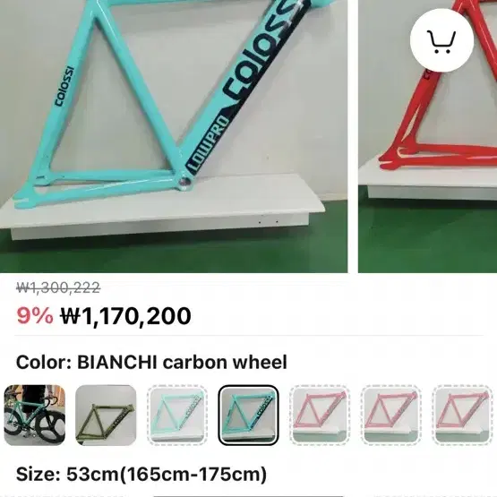The width and height of the screenshot is (497, 497).
Task: Tap the LOWPRO decal on the turquoise frame
Action: coord(207,144)
